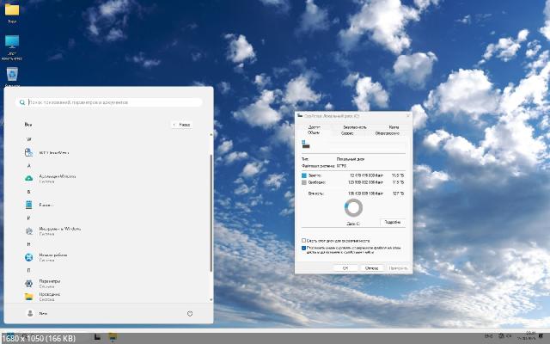Click the letter П header in app list
The height and width of the screenshot is (344, 550).
29,269
